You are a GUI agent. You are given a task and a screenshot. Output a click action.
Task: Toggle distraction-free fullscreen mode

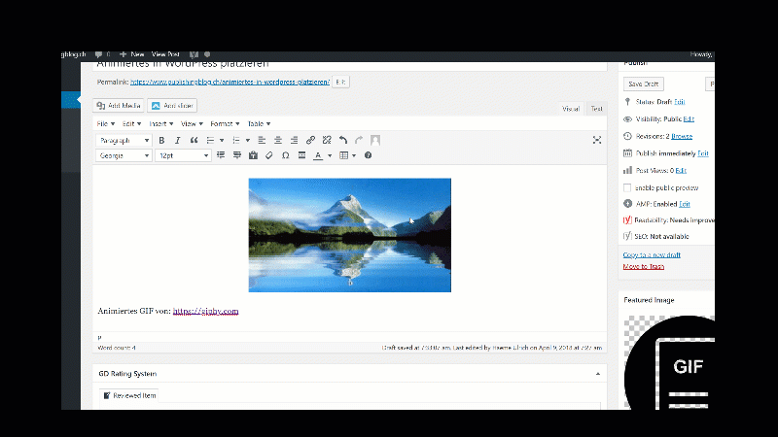597,140
